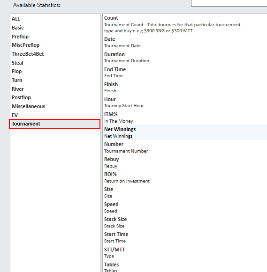Select the ITM% In The Money stat
This screenshot has width=267, height=272.
(185, 118)
